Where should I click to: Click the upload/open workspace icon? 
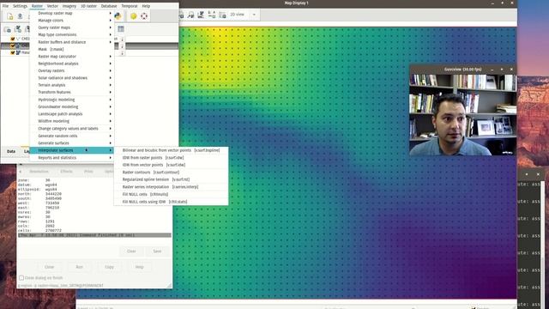(20, 16)
